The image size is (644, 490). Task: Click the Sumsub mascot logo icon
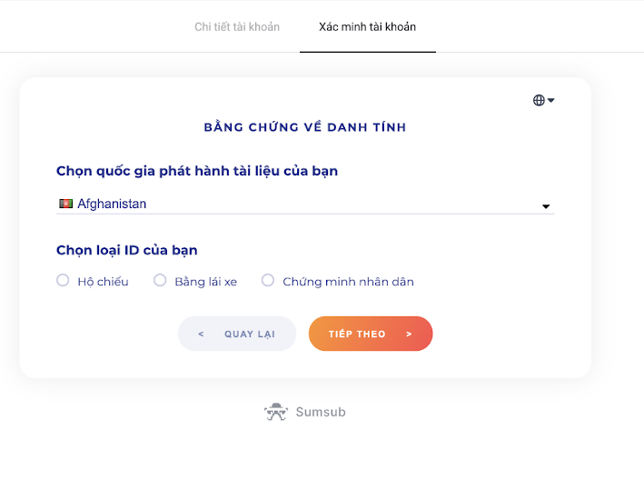(276, 412)
